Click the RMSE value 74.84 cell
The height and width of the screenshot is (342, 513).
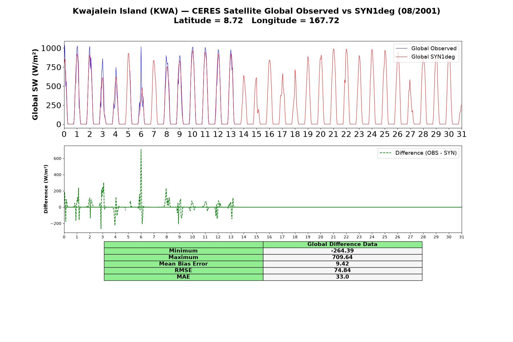342,270
